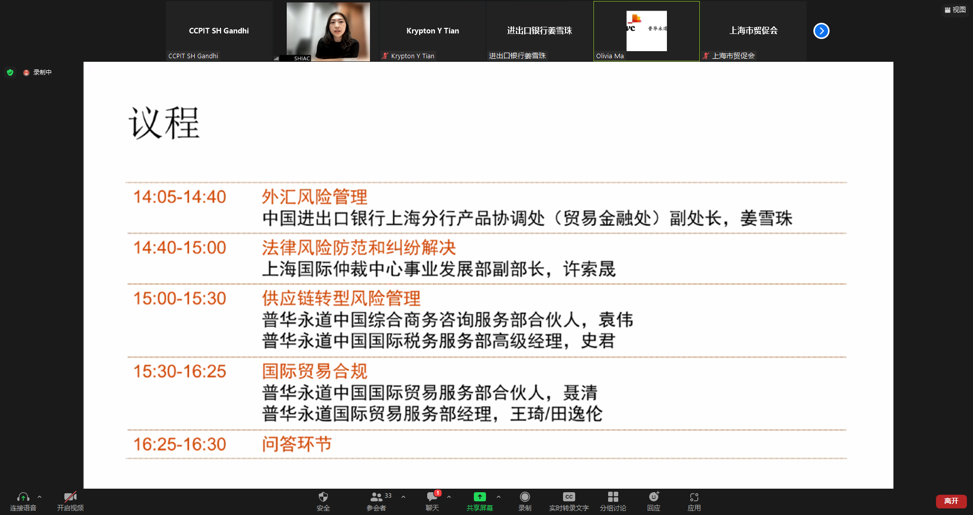This screenshot has width=973, height=515.
Task: Click speaker line ending in 袁伟
Action: click(447, 320)
